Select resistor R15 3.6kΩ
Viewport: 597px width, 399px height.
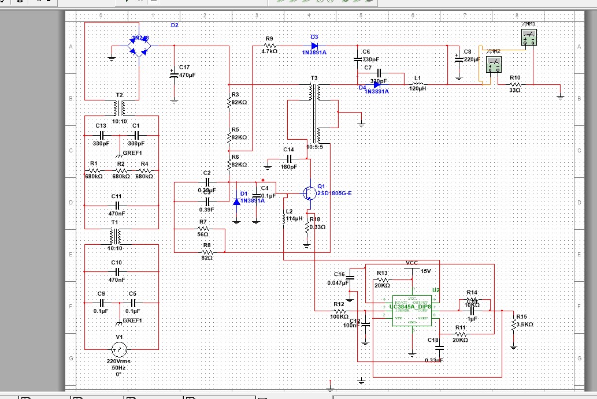coord(513,324)
